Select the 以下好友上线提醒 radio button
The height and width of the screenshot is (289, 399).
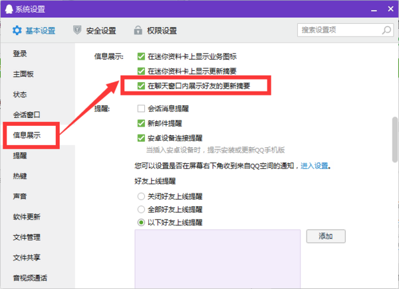(141, 223)
